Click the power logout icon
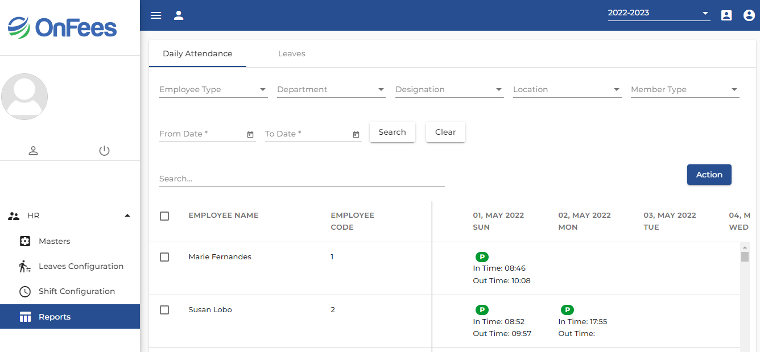 [x=104, y=151]
